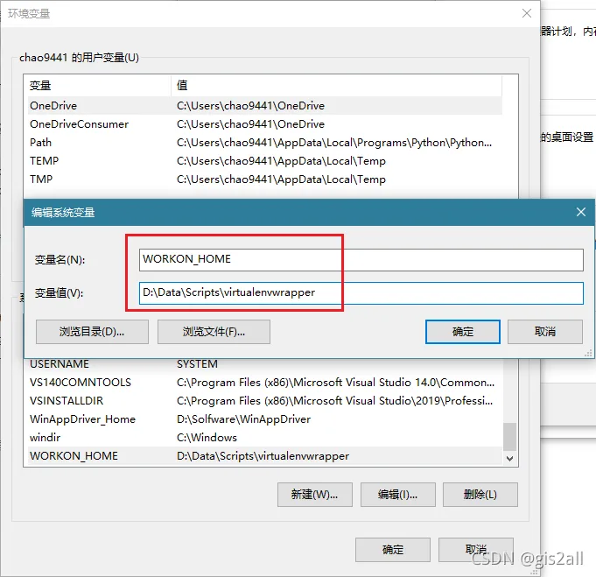The height and width of the screenshot is (577, 596).
Task: Click the 确定 button of environment variables window
Action: pos(393,550)
